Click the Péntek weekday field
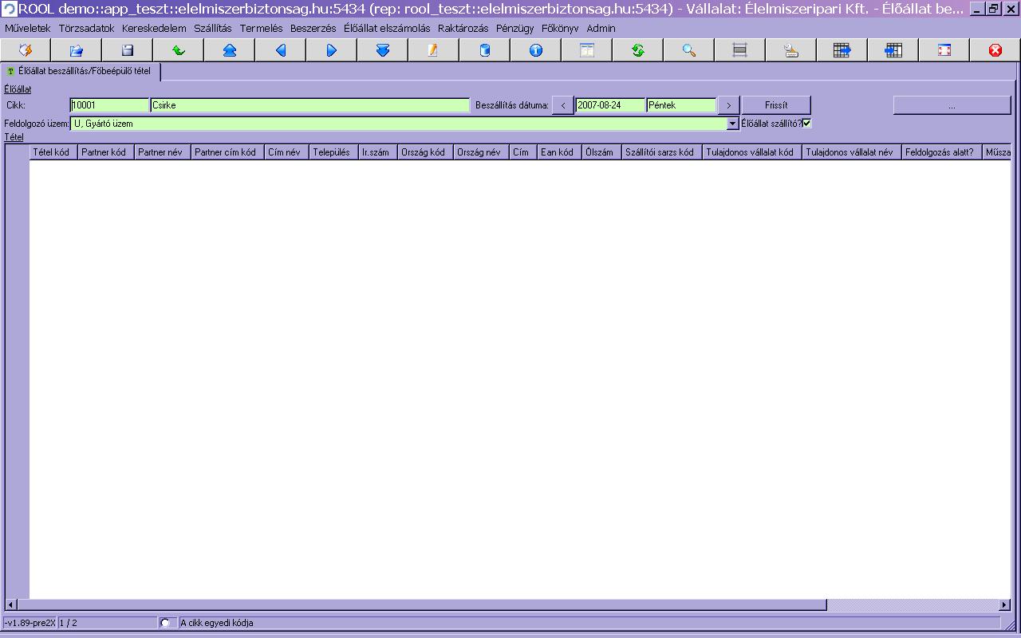This screenshot has width=1021, height=638. point(681,105)
